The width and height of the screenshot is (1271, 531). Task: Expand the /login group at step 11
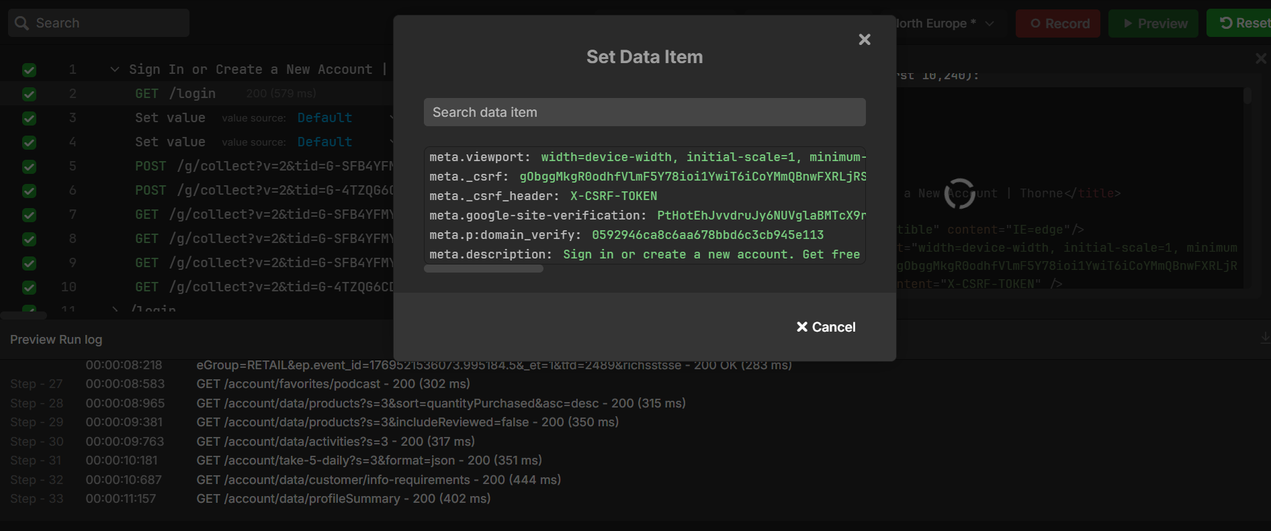115,309
